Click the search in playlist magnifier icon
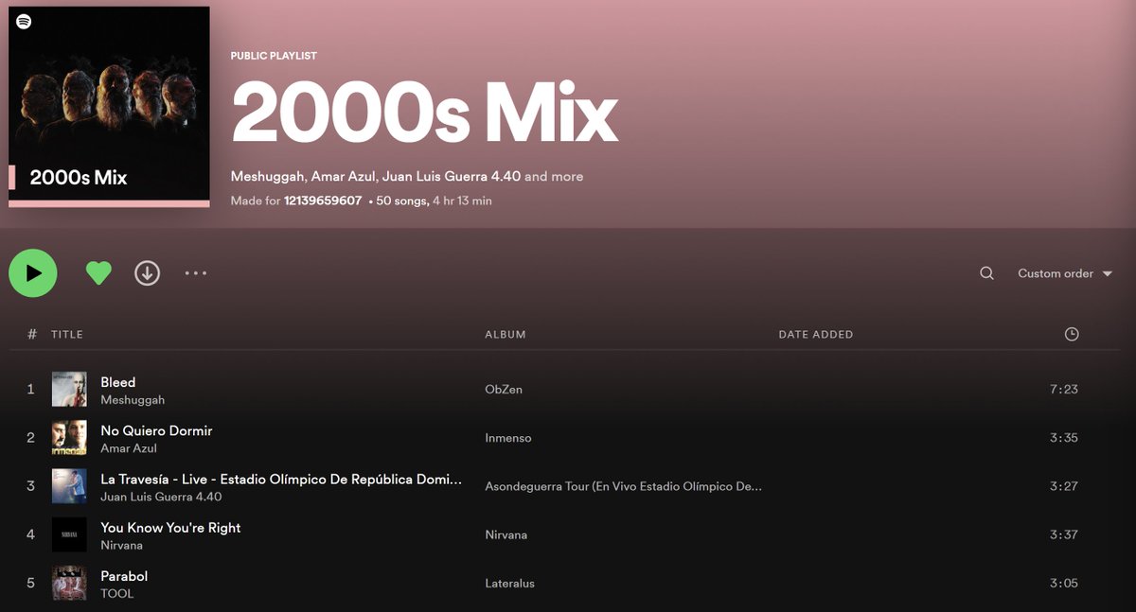This screenshot has width=1136, height=612. click(x=986, y=273)
